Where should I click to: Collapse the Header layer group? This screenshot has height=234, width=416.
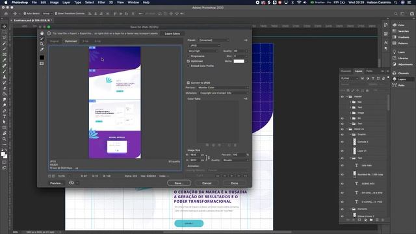tap(347, 97)
